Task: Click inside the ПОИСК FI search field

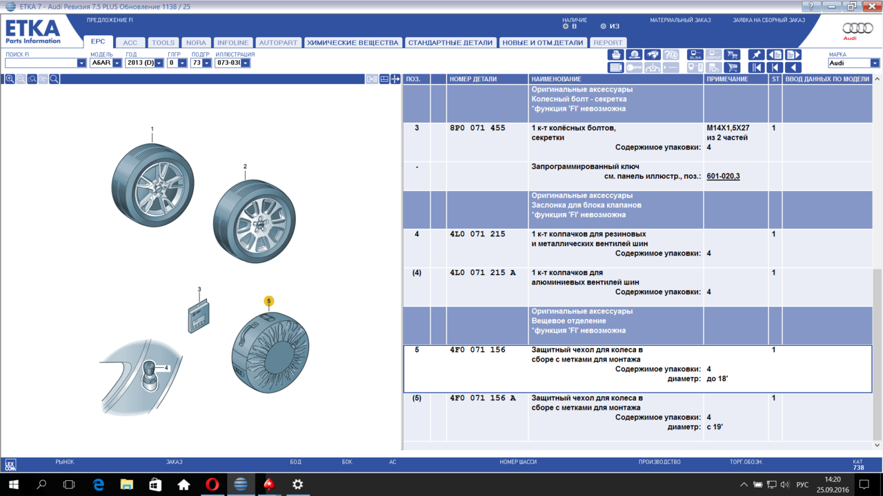Action: tap(41, 63)
